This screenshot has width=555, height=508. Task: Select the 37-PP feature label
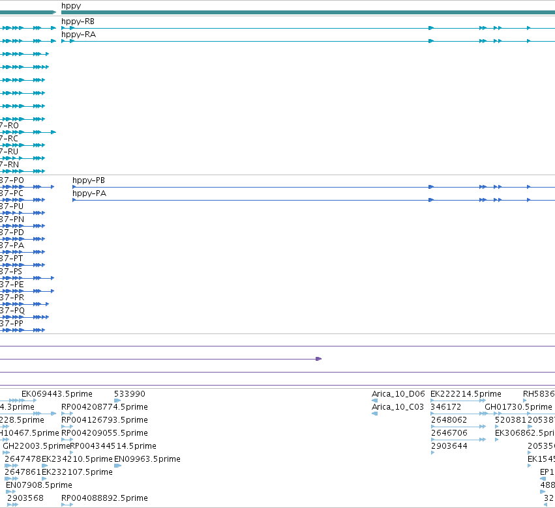coord(12,324)
